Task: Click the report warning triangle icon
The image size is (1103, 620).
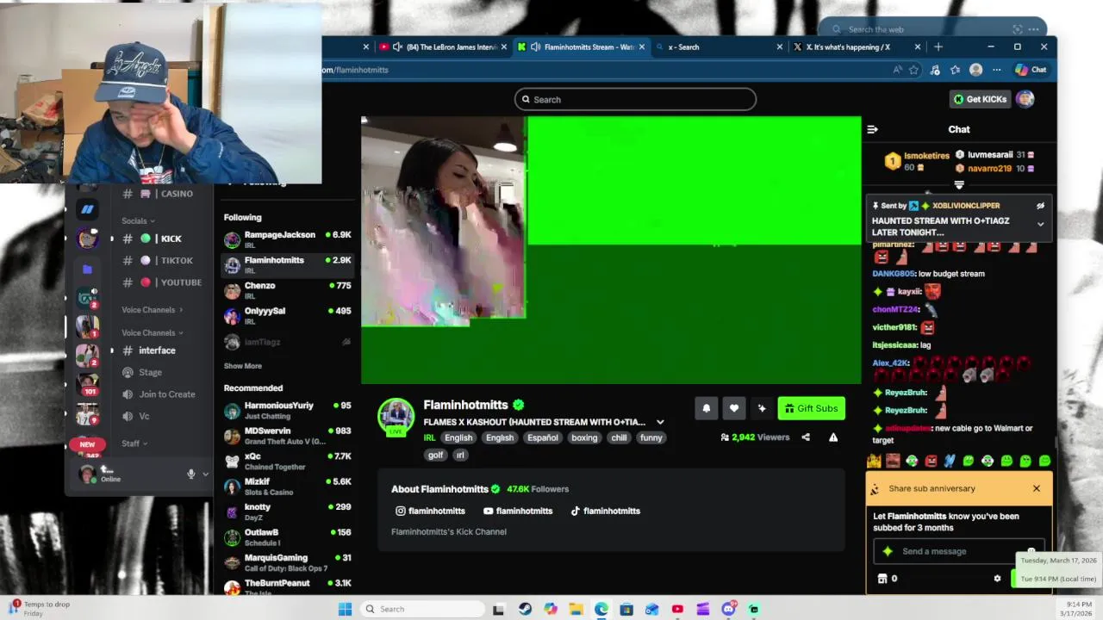Action: [833, 437]
